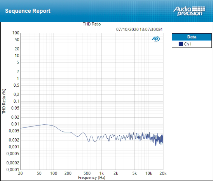Click the Ch1 blue color swatch

(x=181, y=44)
